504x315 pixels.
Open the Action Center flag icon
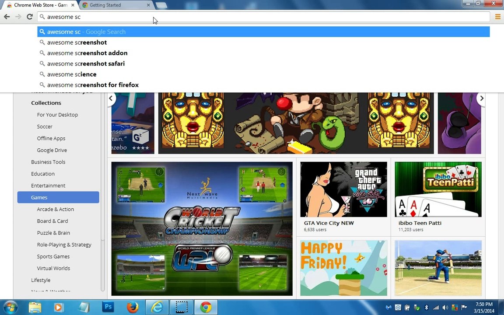(x=464, y=308)
